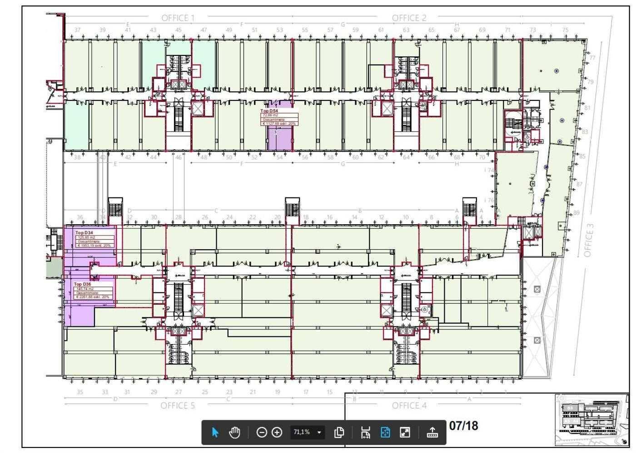Click the Top D34 unit label
Image resolution: width=636 pixels, height=453 pixels.
coord(84,232)
